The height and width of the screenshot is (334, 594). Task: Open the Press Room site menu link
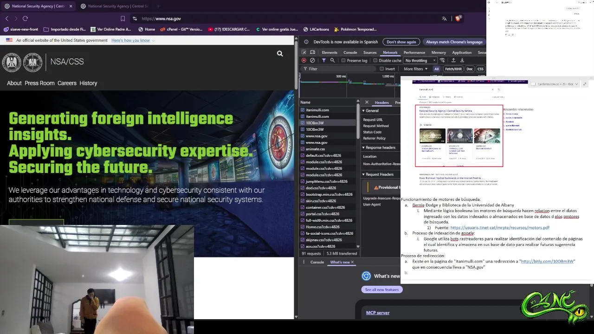(39, 83)
